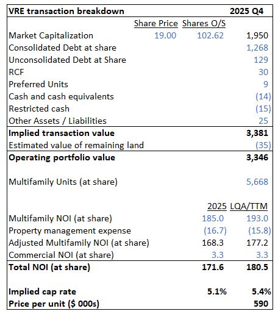
Task: Click the 'Restricted cash' label
Action: tap(39, 109)
